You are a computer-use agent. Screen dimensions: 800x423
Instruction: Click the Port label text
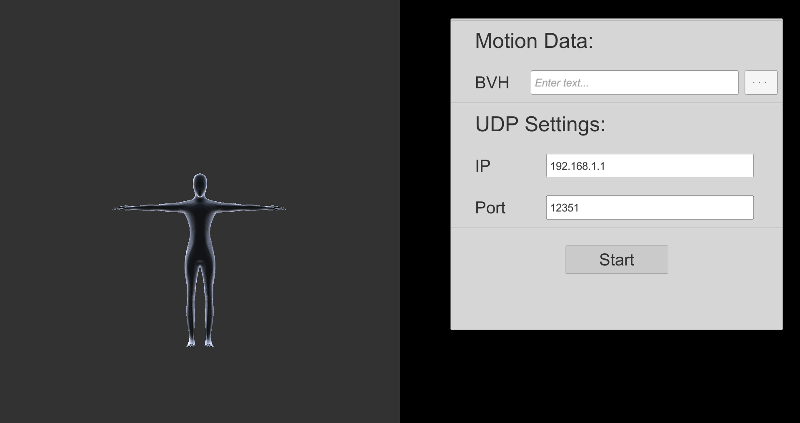click(x=490, y=208)
